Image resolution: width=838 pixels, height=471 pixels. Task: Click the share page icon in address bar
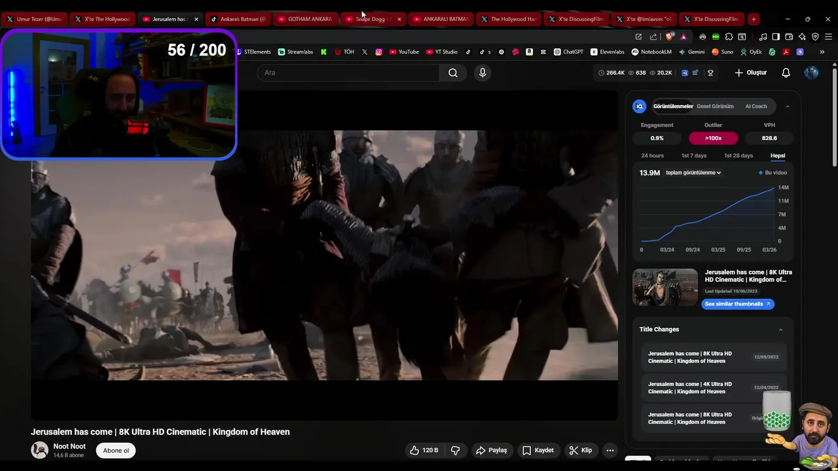coord(653,37)
